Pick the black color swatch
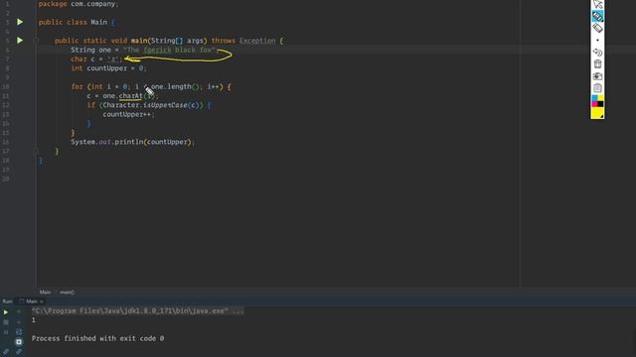The height and width of the screenshot is (357, 636). (600, 104)
